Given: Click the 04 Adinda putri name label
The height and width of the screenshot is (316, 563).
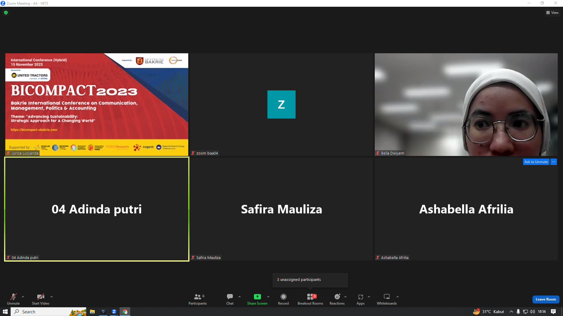Looking at the screenshot, I should 25,257.
